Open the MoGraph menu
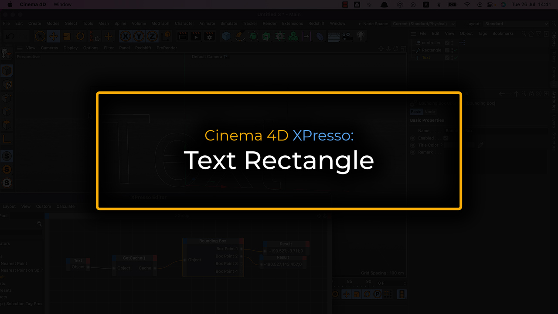The height and width of the screenshot is (314, 558). 160,24
